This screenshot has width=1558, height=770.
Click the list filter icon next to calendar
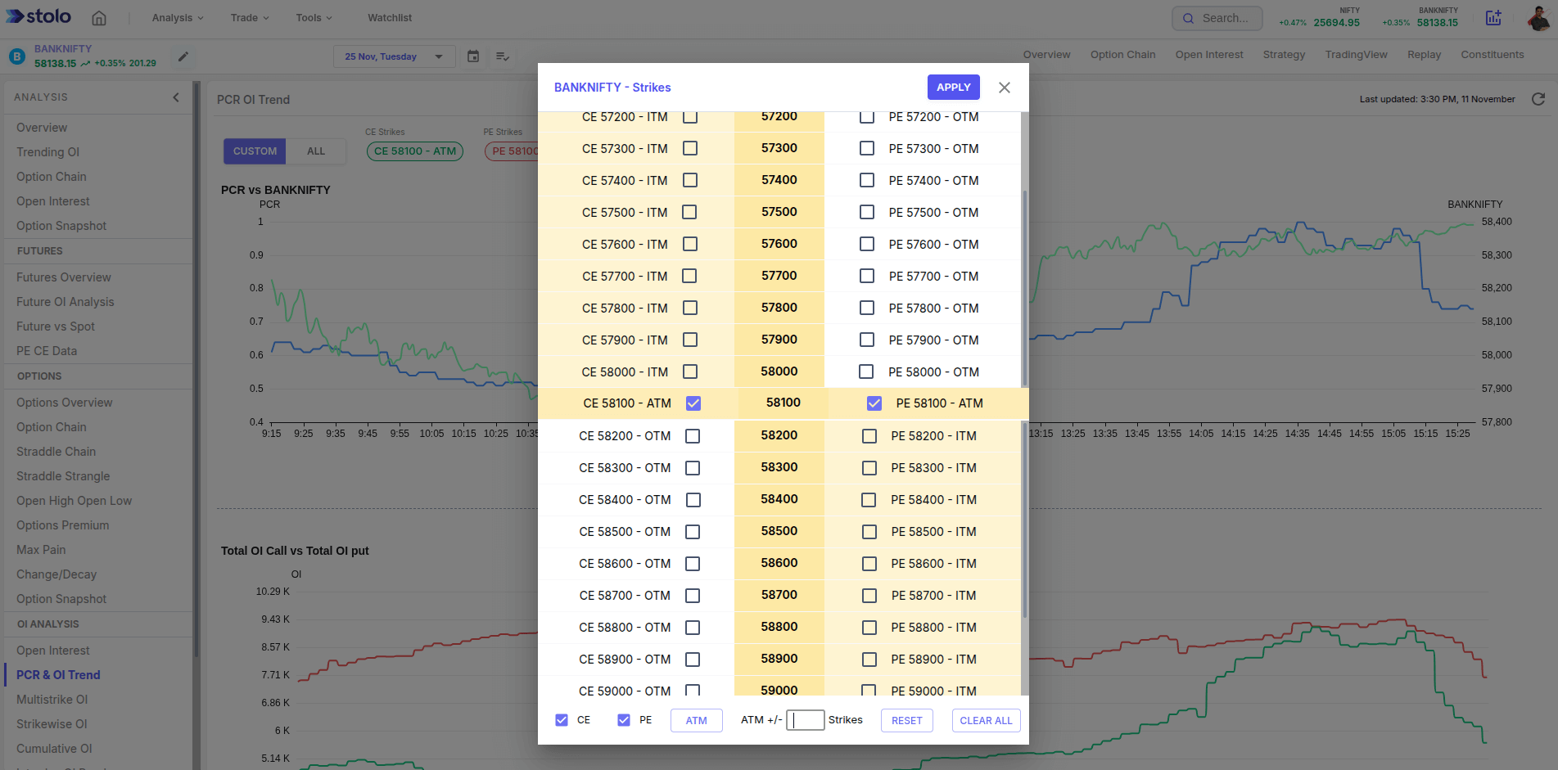(503, 56)
